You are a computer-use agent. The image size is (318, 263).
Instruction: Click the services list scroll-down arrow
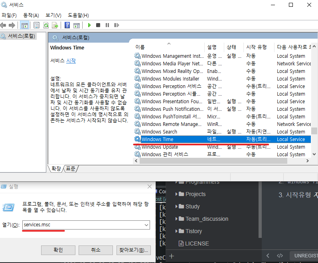[314, 154]
